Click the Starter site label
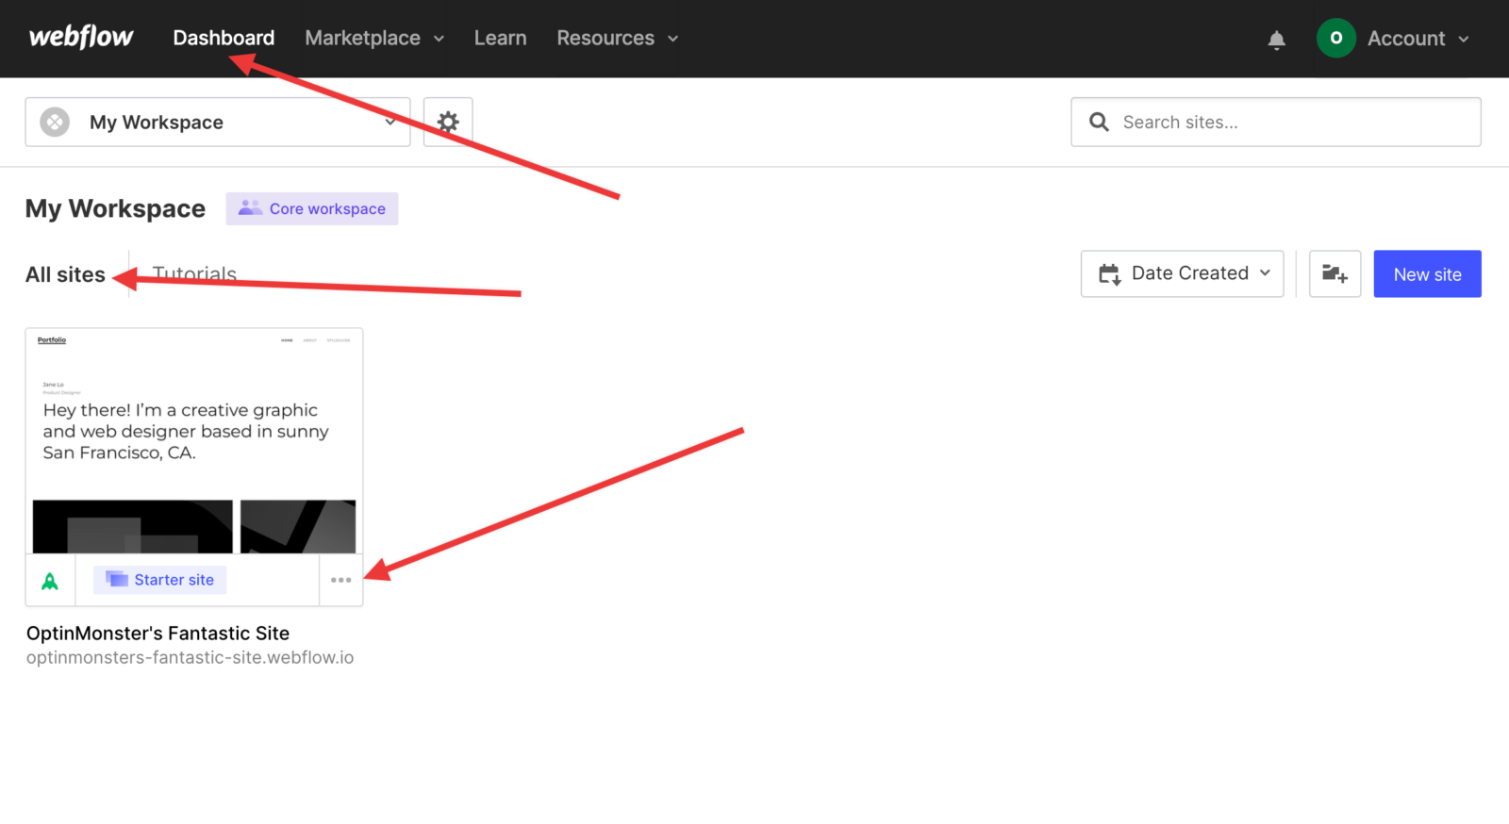This screenshot has width=1509, height=824. (159, 580)
